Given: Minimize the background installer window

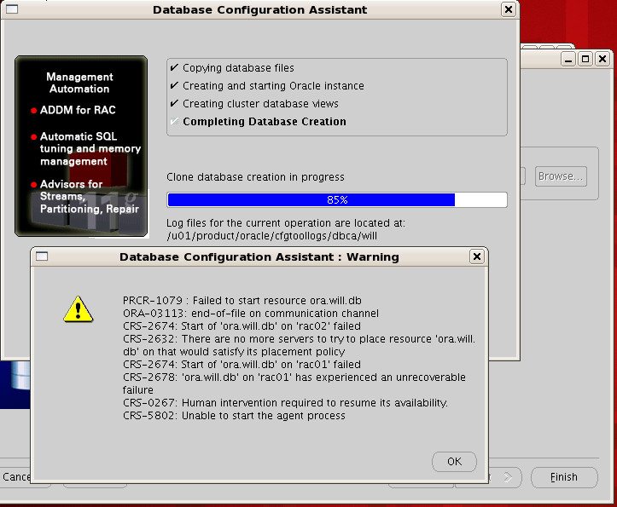Looking at the screenshot, I should [568, 59].
